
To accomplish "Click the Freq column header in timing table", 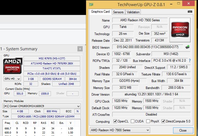I will (7, 123).
